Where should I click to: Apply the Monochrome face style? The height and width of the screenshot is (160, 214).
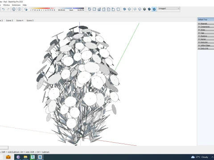point(154,9)
